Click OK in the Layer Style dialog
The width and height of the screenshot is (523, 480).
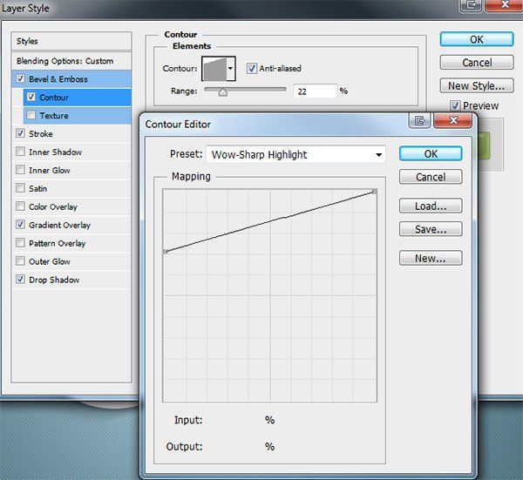click(477, 39)
